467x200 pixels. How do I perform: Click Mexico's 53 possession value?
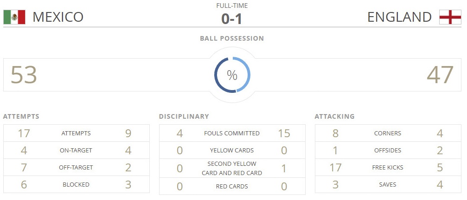point(24,75)
